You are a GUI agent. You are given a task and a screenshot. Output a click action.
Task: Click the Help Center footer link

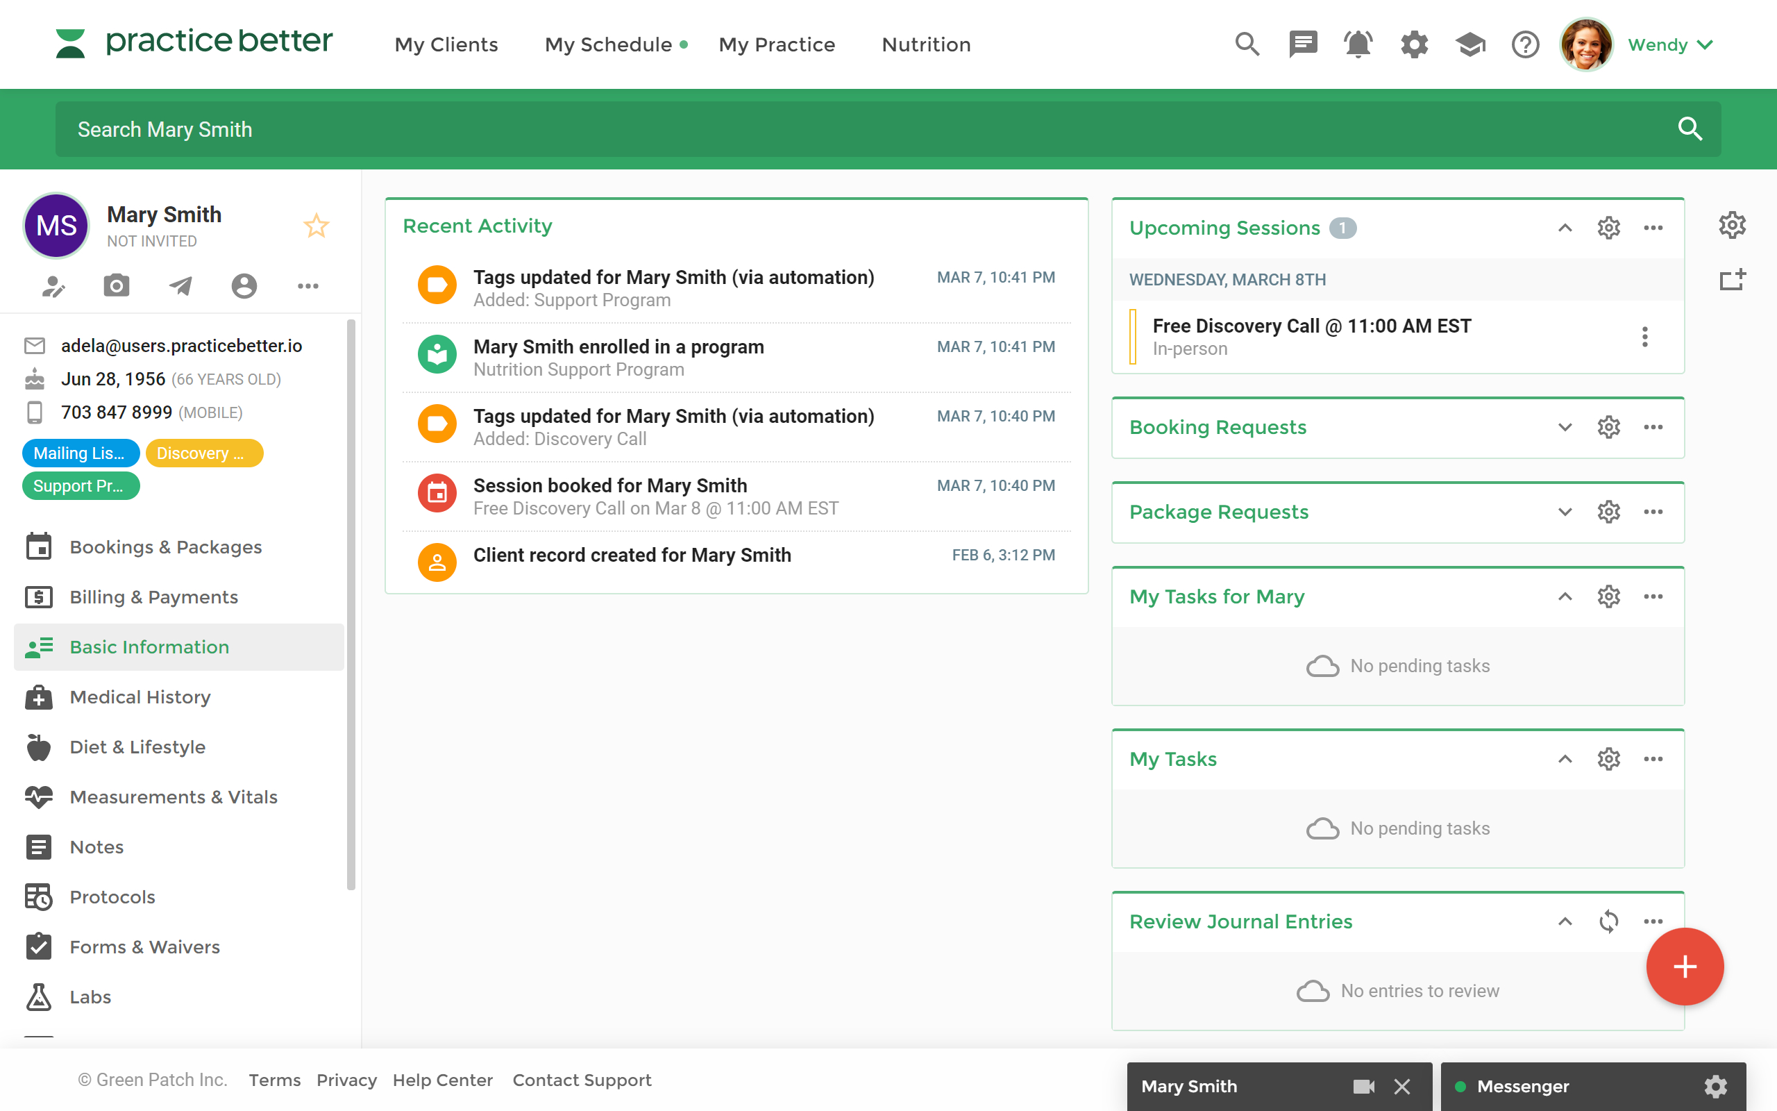click(x=442, y=1079)
